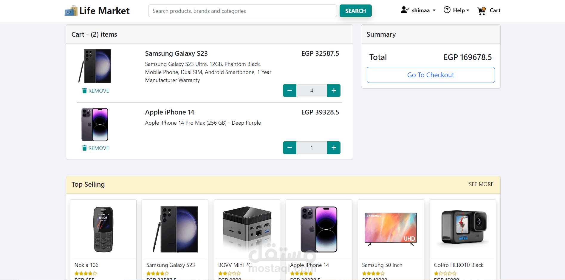This screenshot has width=565, height=280.
Task: Click the user profile icon
Action: 405,10
